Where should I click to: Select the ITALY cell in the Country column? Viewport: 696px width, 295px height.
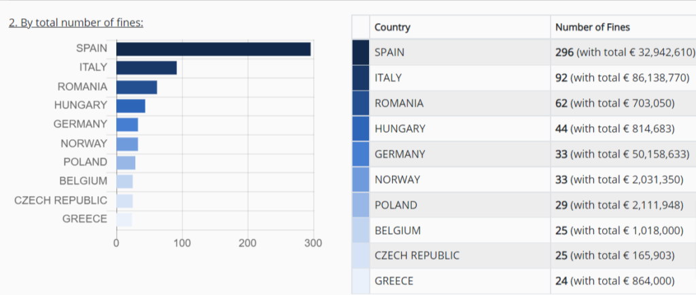tap(460, 78)
